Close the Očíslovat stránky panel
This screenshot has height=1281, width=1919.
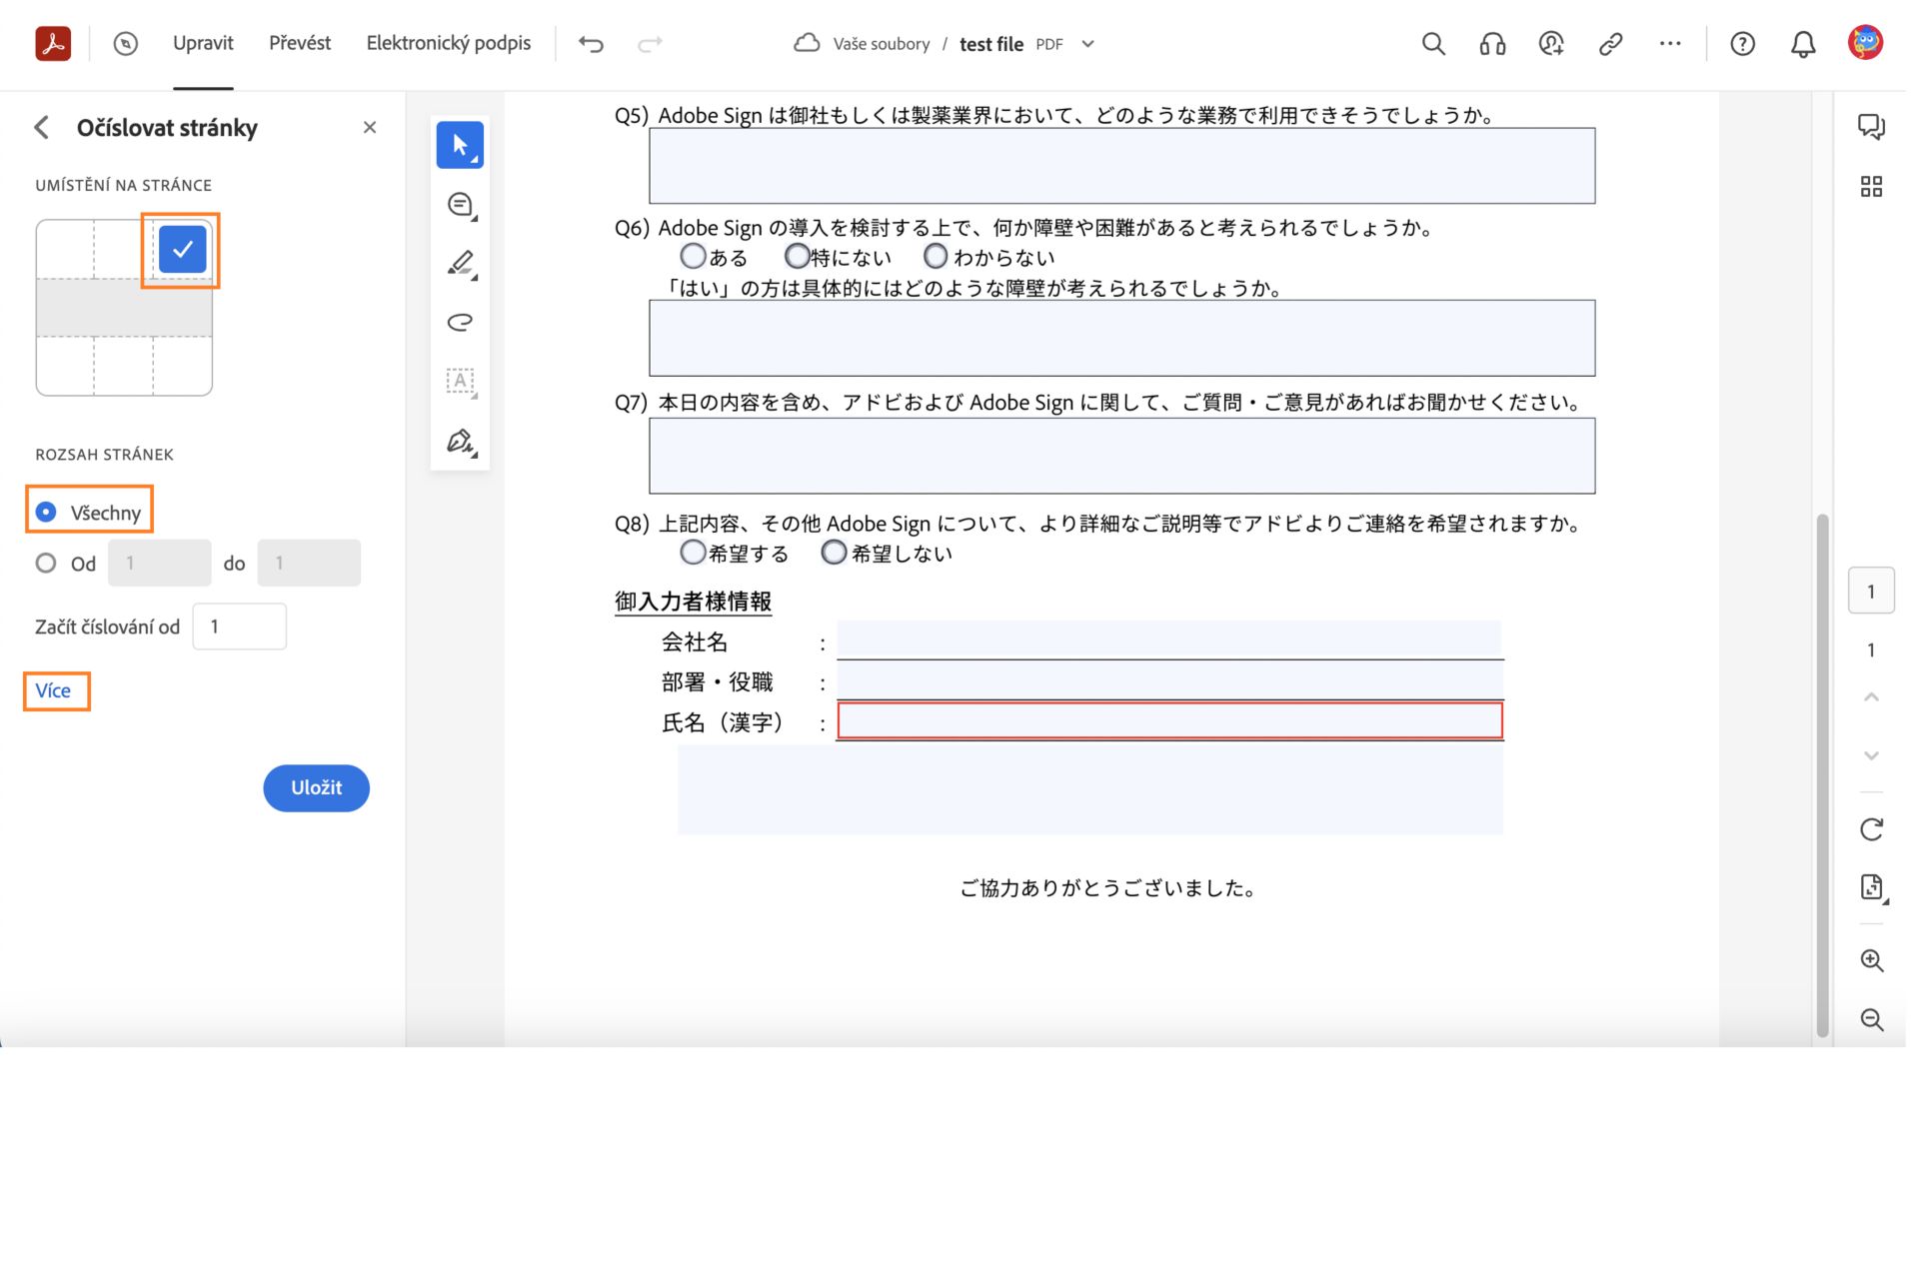(x=370, y=128)
